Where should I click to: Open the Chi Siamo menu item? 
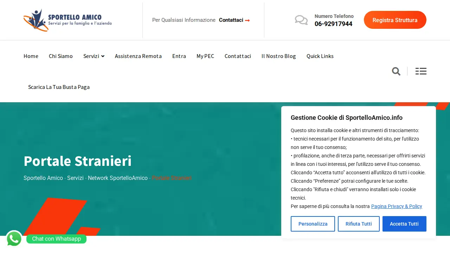click(x=61, y=56)
